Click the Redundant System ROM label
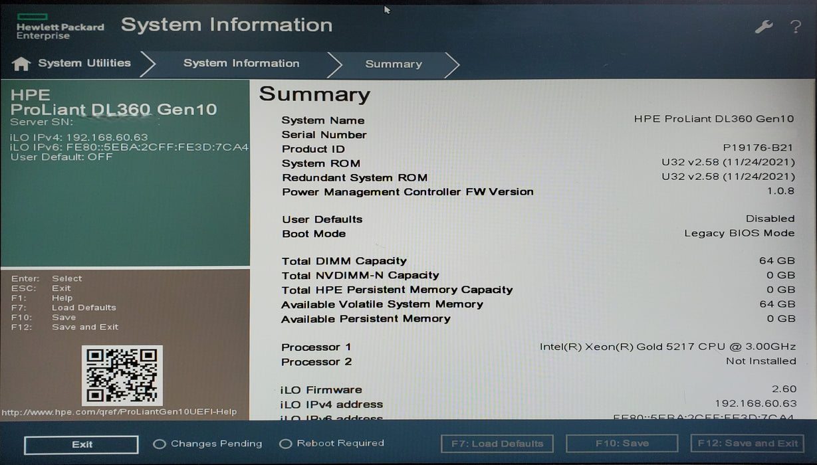Screen dimensions: 817x465 click(354, 177)
